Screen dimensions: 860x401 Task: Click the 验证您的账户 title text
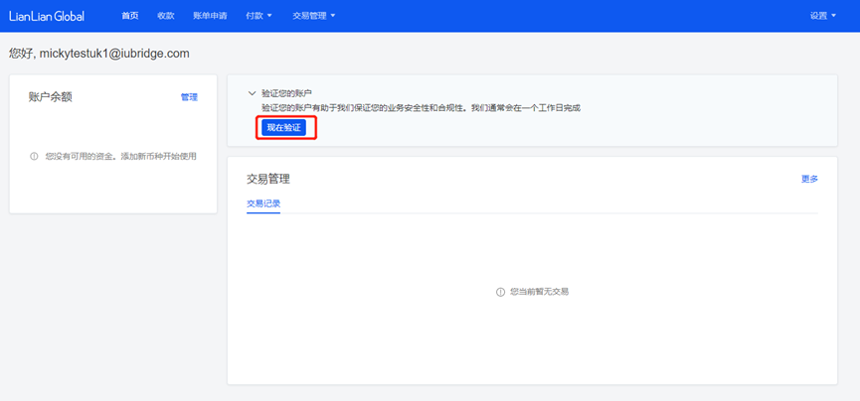[287, 93]
